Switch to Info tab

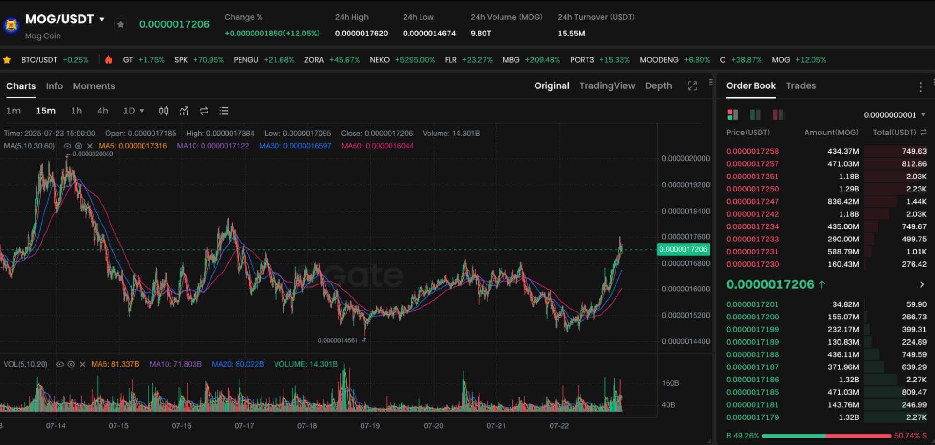tap(54, 86)
